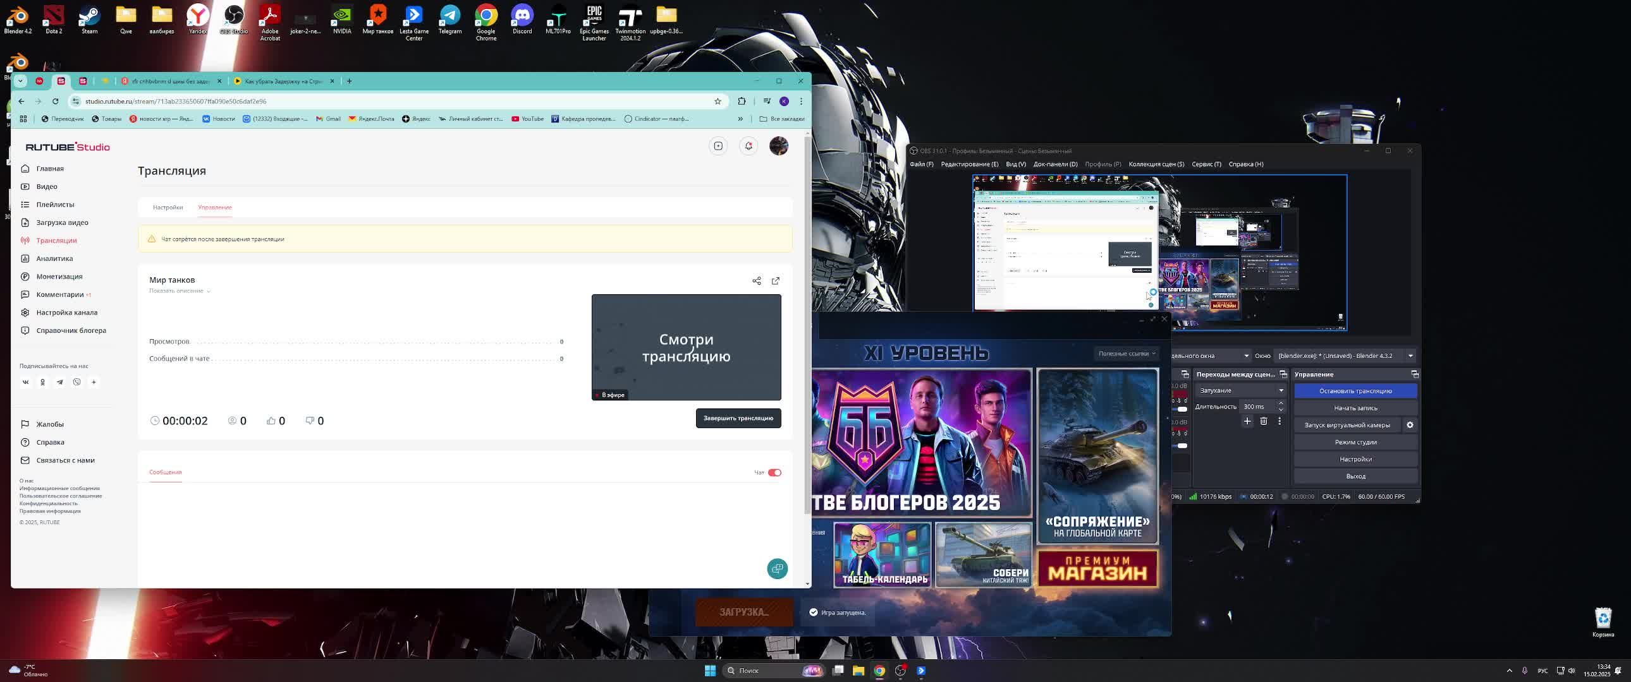Screen dimensions: 1631x682
Task: Open Steam desktop shortcut
Action: [89, 20]
